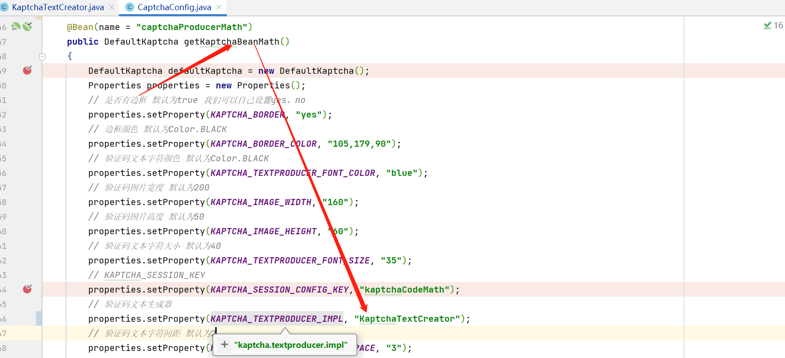Click the "160" width value
Screen dimensions: 785x358
point(335,202)
